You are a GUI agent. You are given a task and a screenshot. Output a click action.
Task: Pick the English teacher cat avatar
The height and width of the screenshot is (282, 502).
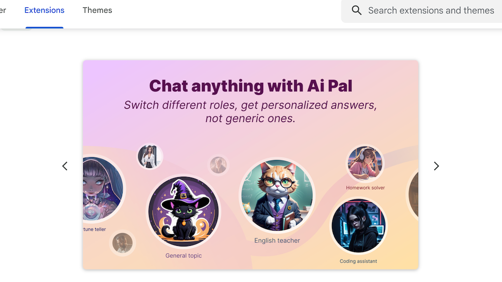point(277,196)
